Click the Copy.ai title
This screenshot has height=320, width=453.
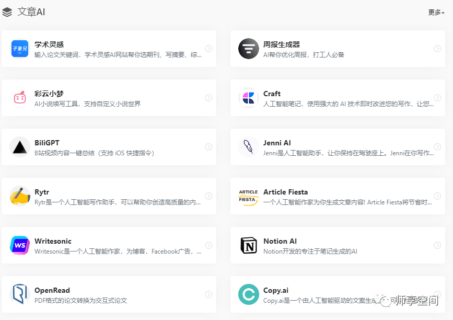(275, 290)
